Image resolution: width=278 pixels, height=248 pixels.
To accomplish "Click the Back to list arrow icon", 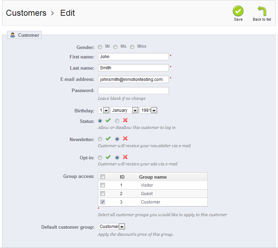I will click(x=262, y=11).
